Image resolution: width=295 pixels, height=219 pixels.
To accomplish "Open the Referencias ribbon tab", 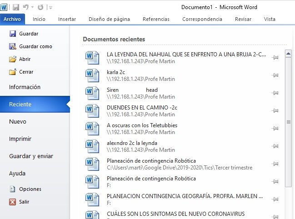I will 156,19.
